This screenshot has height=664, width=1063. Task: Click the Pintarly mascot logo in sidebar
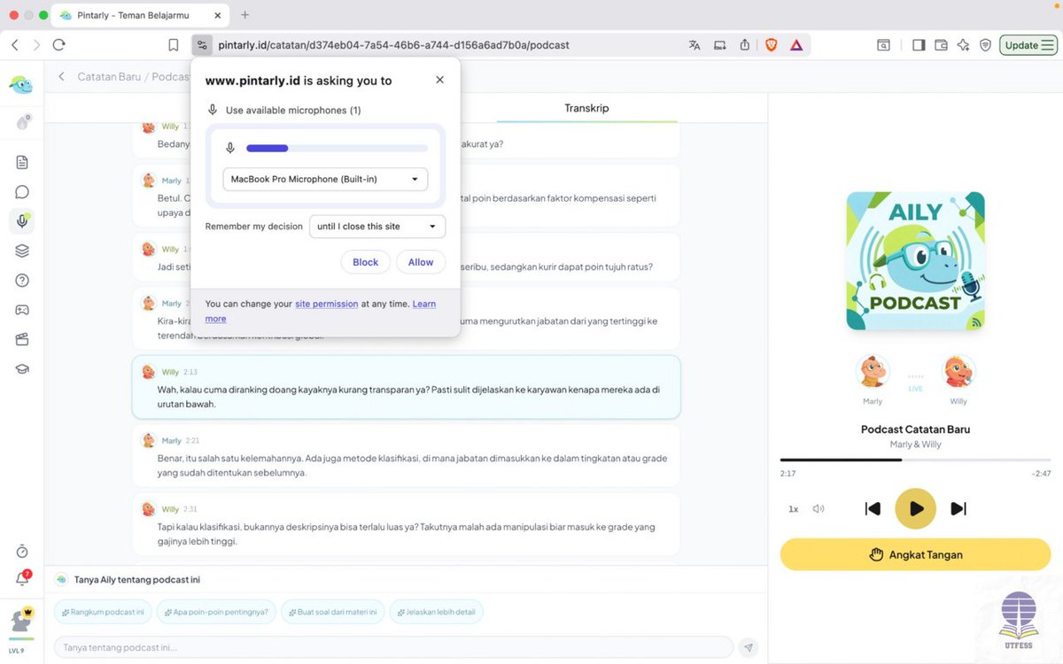click(x=21, y=84)
